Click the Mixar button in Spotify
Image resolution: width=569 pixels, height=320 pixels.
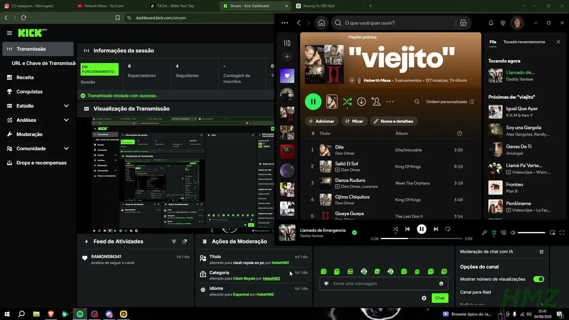tap(354, 121)
